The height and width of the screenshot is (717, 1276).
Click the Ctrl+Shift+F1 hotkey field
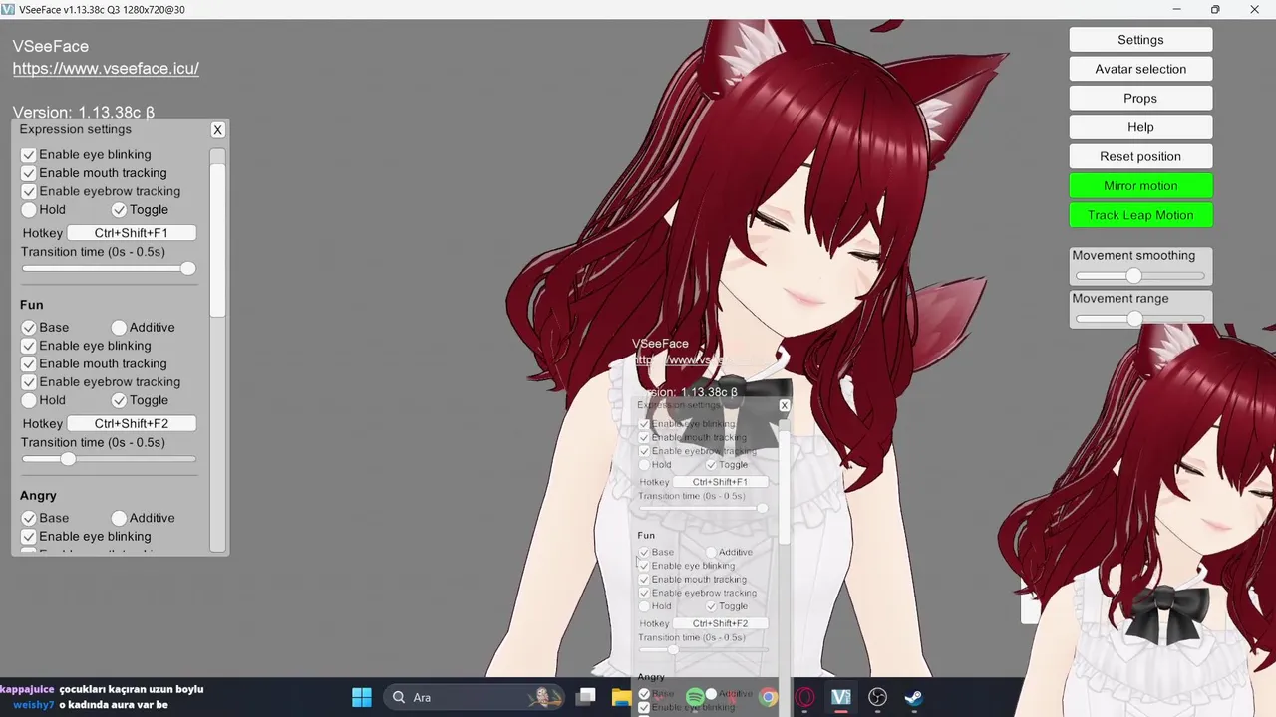[x=132, y=233]
